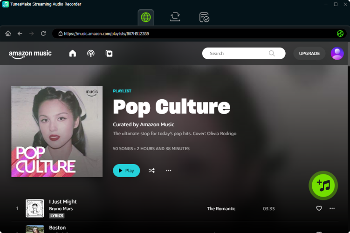Open the purple profile avatar menu
350x233 pixels.
pos(337,53)
